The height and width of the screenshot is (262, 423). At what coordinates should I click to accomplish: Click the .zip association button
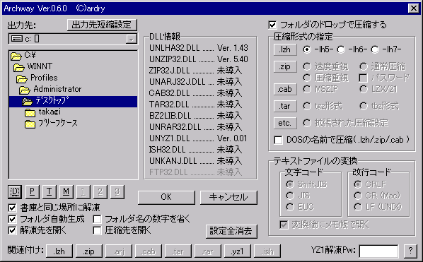pos(89,251)
